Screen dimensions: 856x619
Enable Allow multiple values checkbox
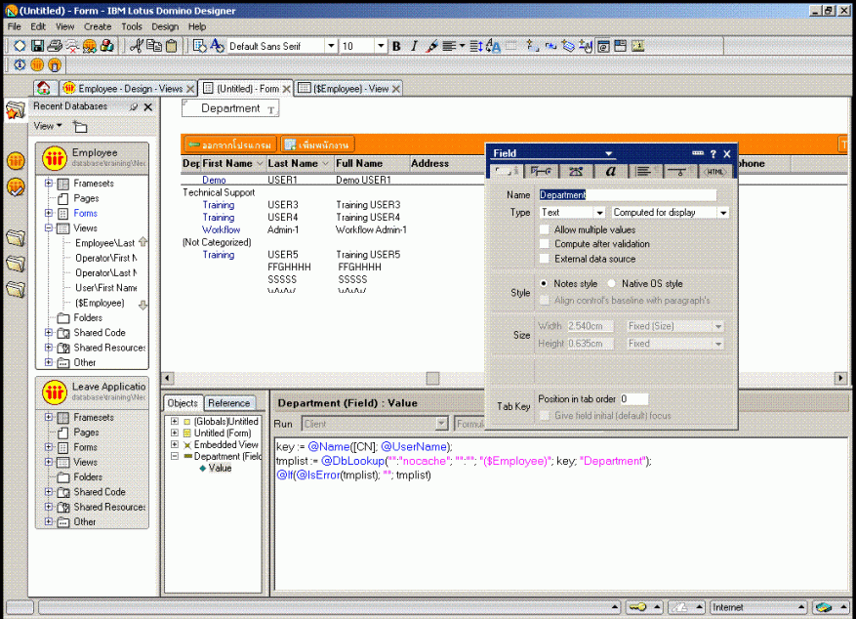545,229
